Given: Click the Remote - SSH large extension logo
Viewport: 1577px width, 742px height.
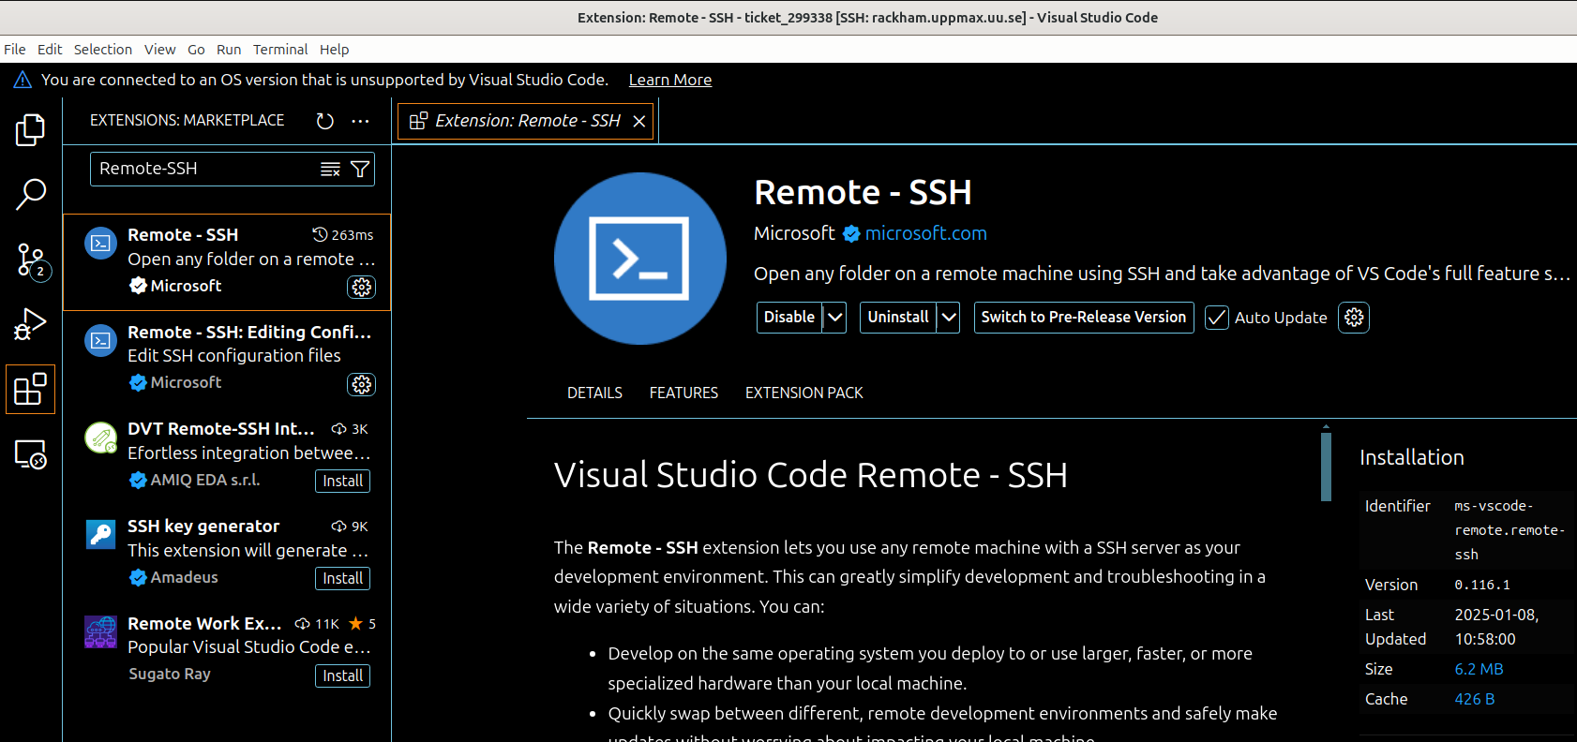Looking at the screenshot, I should pos(640,259).
